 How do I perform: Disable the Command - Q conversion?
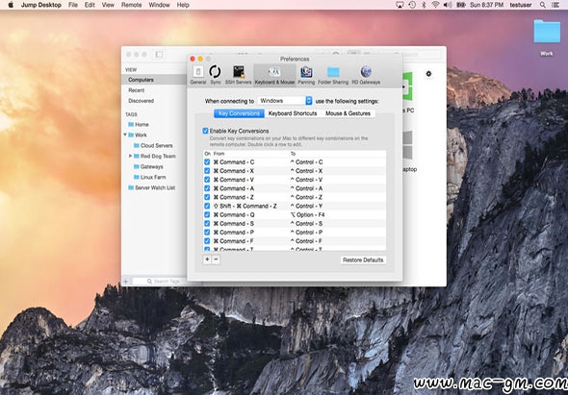[207, 215]
